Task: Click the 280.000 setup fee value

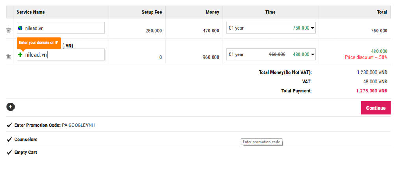Action: pyautogui.click(x=154, y=31)
